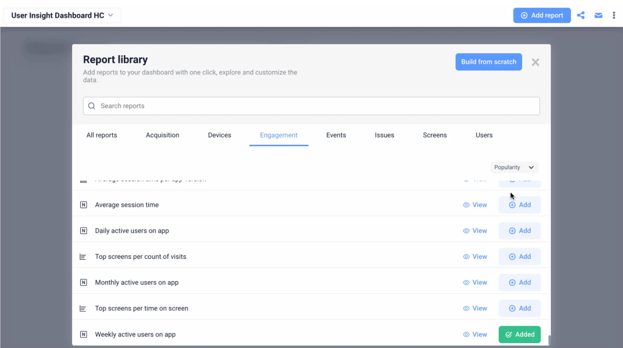Click the report list scrollbar thumb

tap(549, 339)
